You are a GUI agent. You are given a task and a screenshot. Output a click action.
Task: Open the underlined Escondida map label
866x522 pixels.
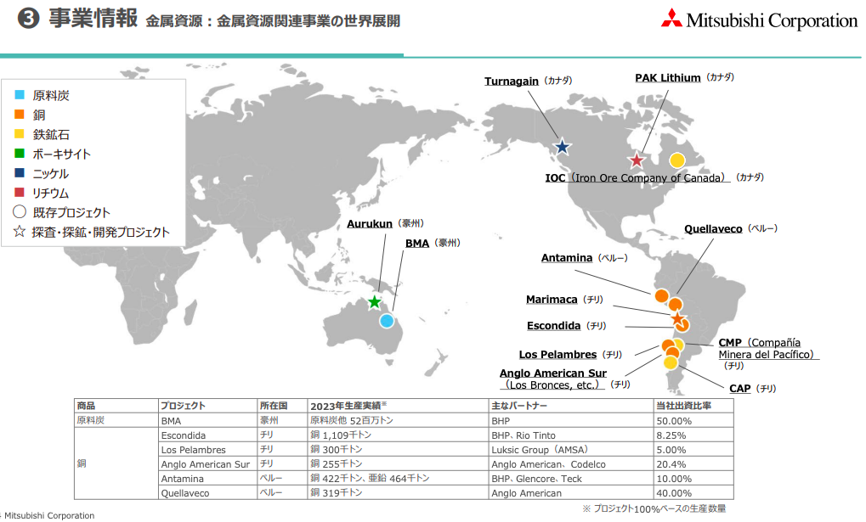tap(553, 326)
